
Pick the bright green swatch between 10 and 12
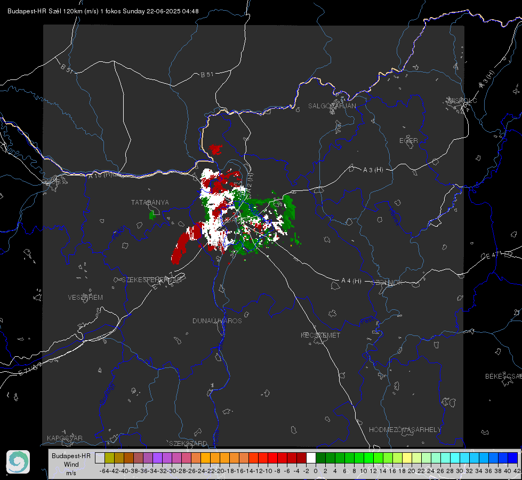[368, 458]
